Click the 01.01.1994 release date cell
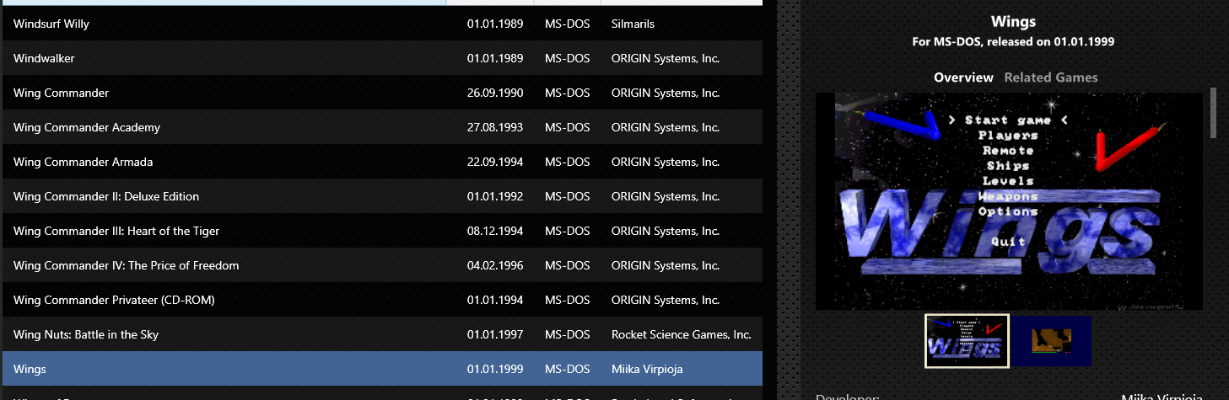1229x400 pixels. coord(495,300)
